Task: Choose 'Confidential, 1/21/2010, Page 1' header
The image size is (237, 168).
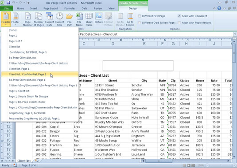Action: 40,52
